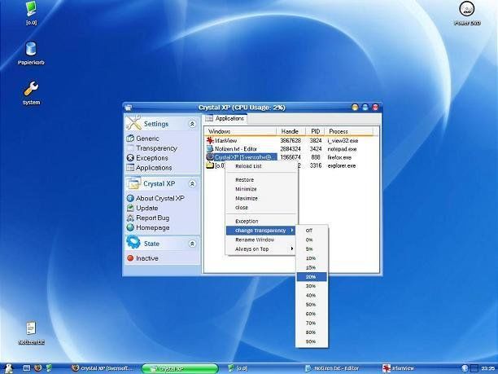
Task: Click the IrfanView red splat icon in list
Action: point(210,140)
